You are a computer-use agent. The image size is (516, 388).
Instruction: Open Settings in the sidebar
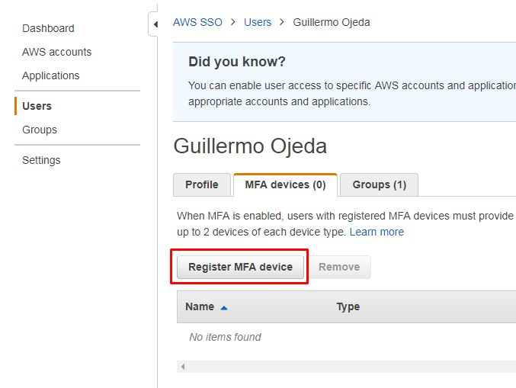(x=41, y=160)
